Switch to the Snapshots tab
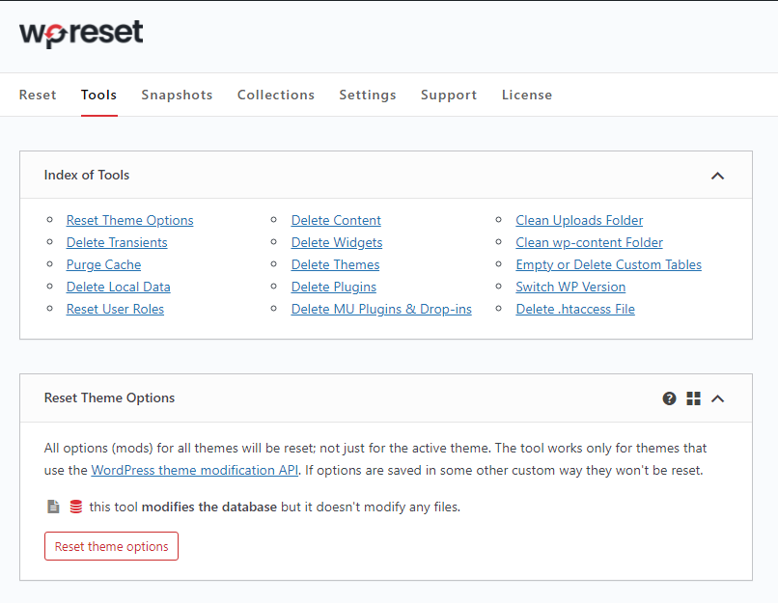The height and width of the screenshot is (603, 778). pos(177,95)
